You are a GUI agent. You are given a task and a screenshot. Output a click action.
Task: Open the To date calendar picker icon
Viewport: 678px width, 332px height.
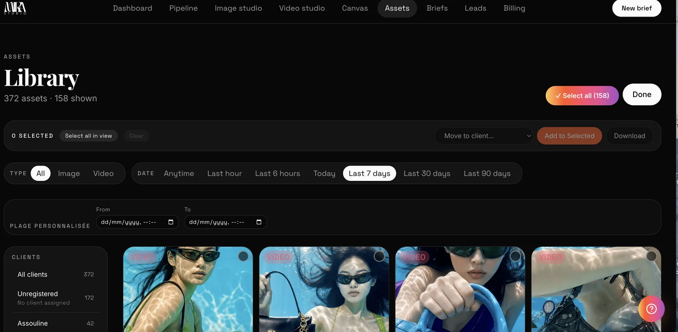[x=259, y=222]
